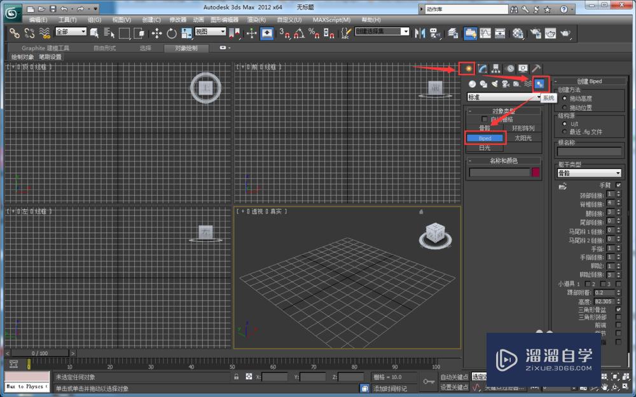Image resolution: width=636 pixels, height=397 pixels.
Task: Collapse the 名称和颜色 rollout
Action: [x=504, y=161]
